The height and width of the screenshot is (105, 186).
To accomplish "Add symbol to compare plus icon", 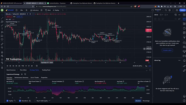I will pos(16,10).
